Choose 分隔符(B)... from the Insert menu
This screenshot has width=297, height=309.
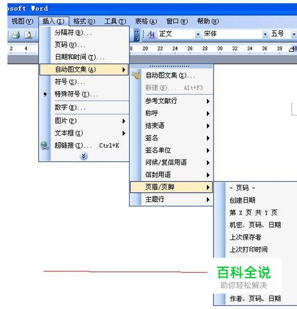pyautogui.click(x=84, y=33)
